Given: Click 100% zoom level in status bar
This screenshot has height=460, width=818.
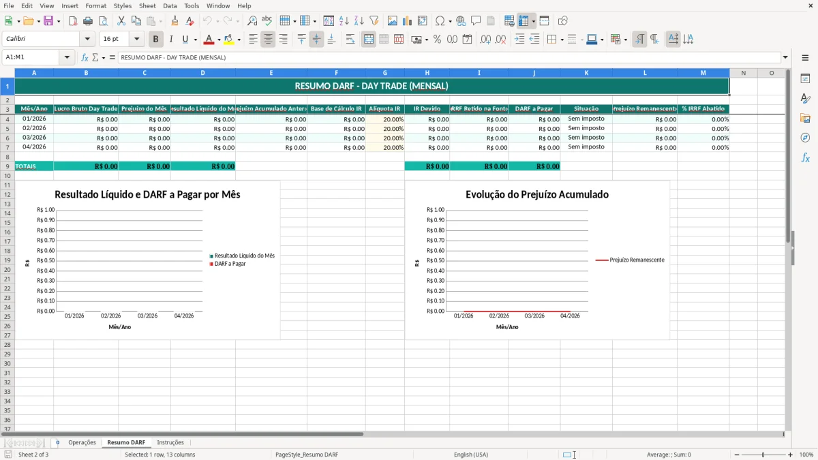Looking at the screenshot, I should coord(806,455).
